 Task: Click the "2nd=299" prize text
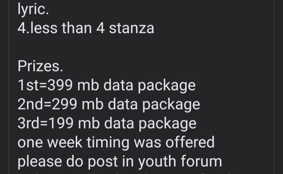[48, 104]
